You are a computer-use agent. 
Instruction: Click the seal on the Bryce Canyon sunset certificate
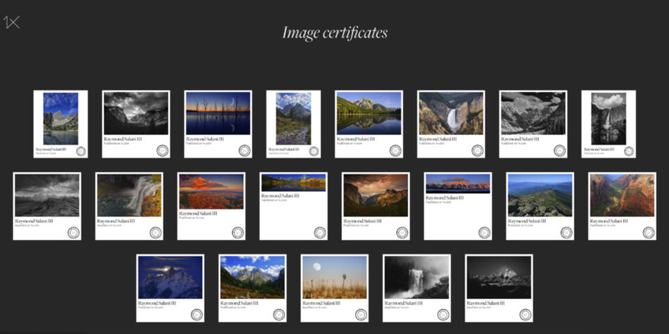(238, 232)
